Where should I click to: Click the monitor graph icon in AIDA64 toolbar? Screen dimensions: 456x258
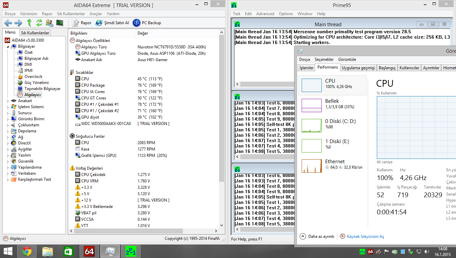[60, 23]
